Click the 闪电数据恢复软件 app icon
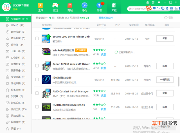 pyautogui.click(x=46, y=80)
